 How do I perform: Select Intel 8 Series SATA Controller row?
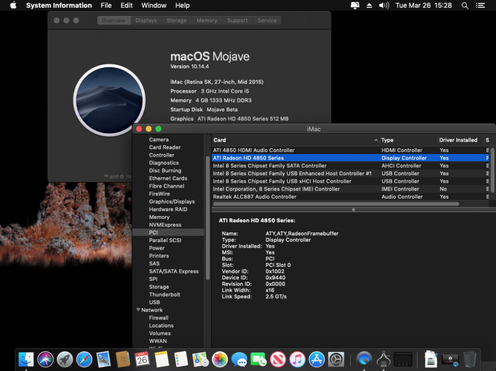point(351,165)
